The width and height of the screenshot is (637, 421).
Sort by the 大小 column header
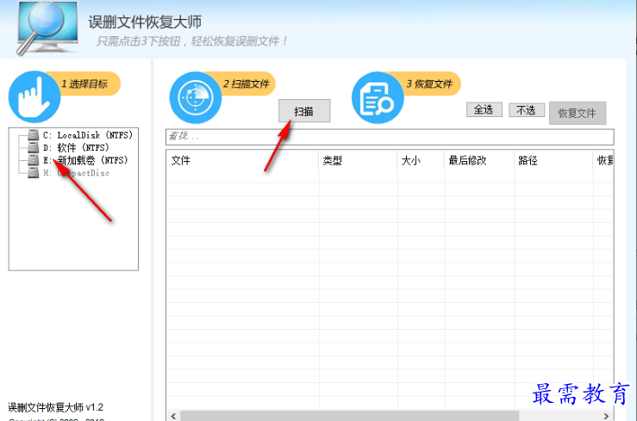click(x=421, y=161)
